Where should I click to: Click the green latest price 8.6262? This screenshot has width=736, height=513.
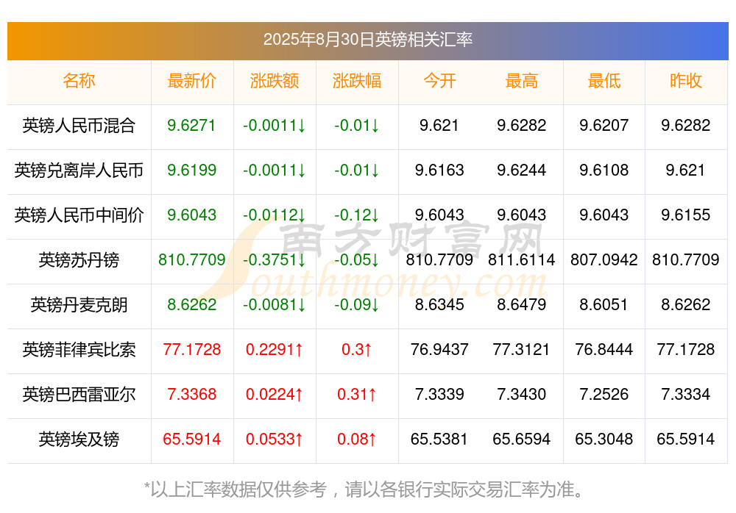tap(191, 305)
